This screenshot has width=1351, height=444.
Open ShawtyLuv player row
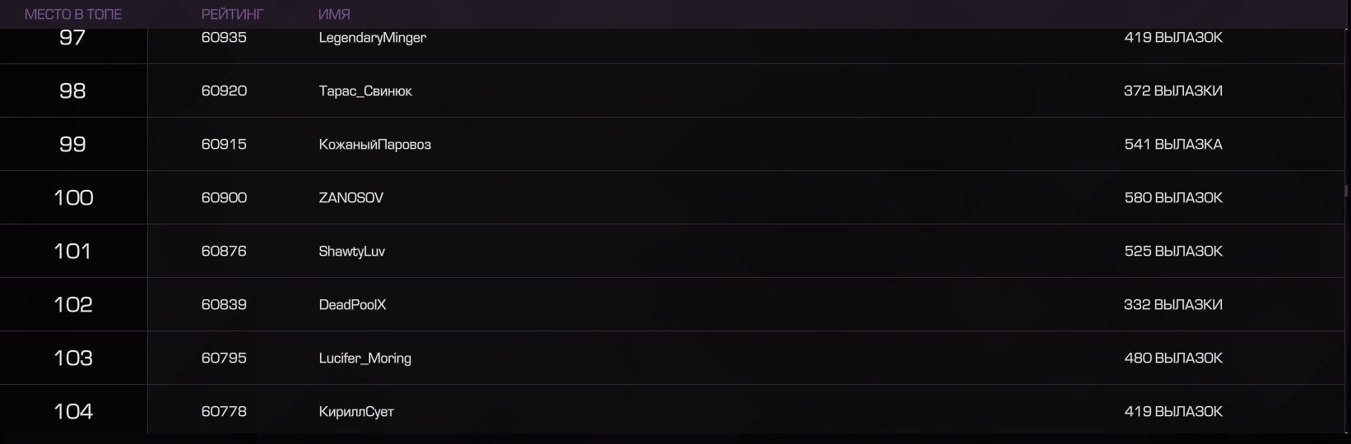351,252
